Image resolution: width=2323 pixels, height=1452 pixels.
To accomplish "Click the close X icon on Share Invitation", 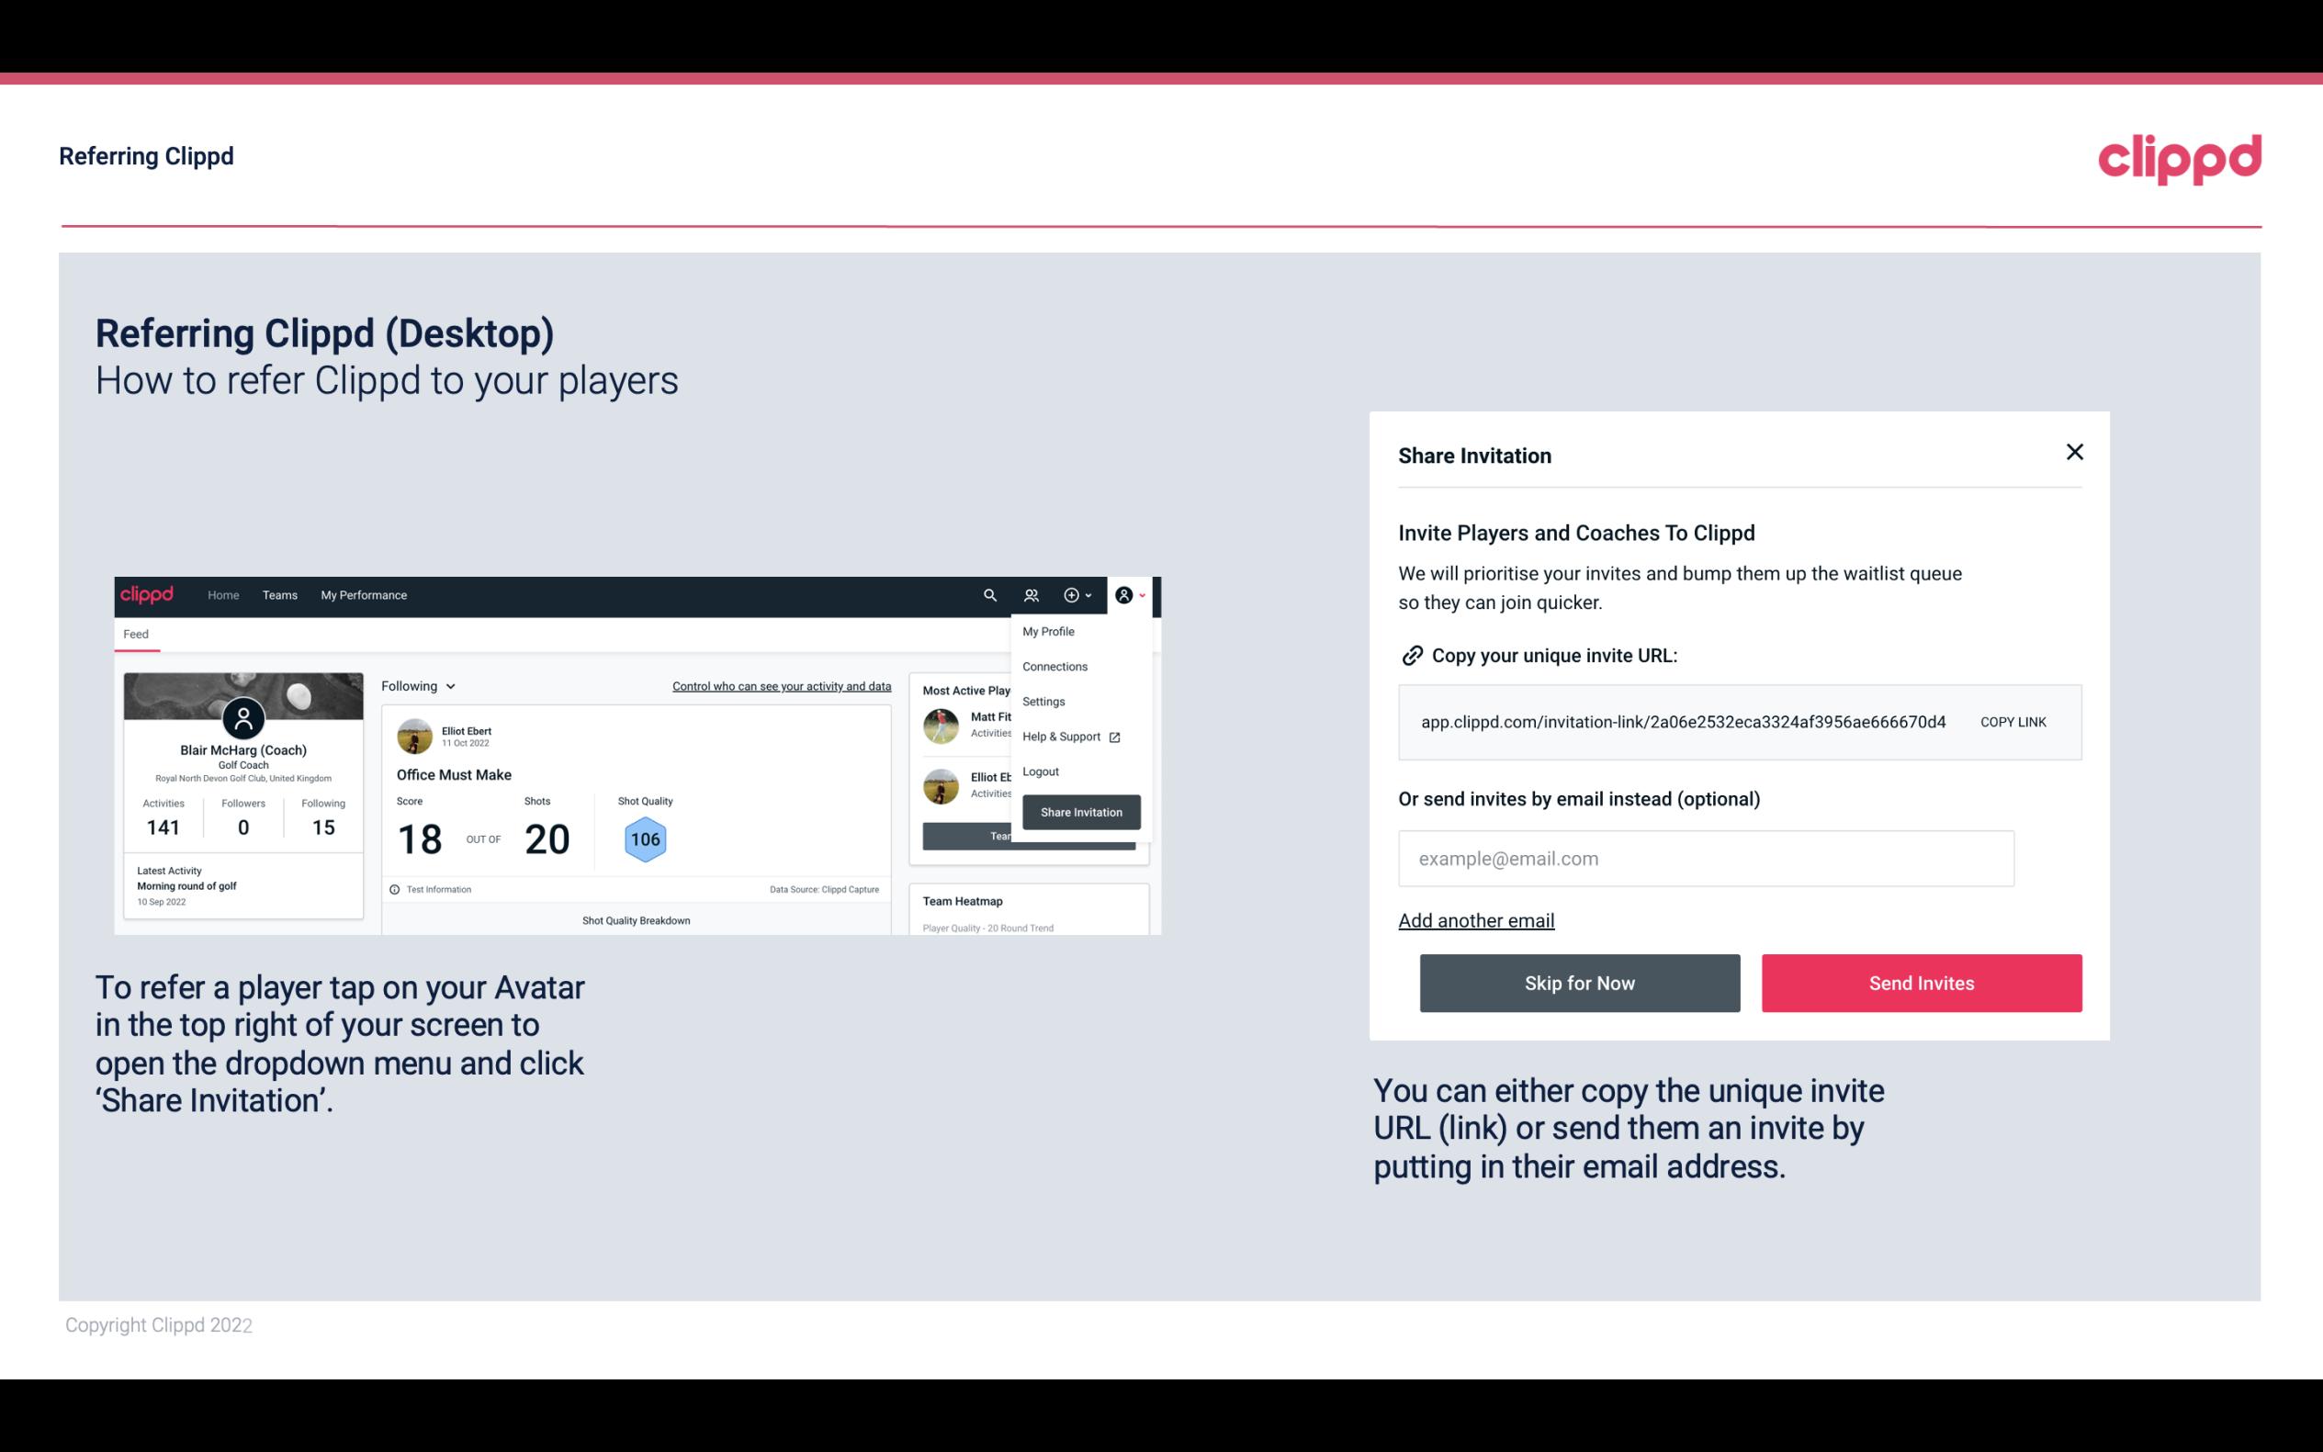I will pyautogui.click(x=2074, y=452).
